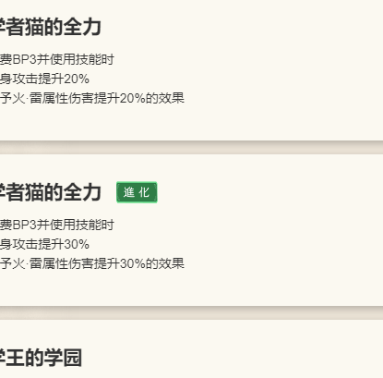Select the top 学者猫的全力 heading

51,27
